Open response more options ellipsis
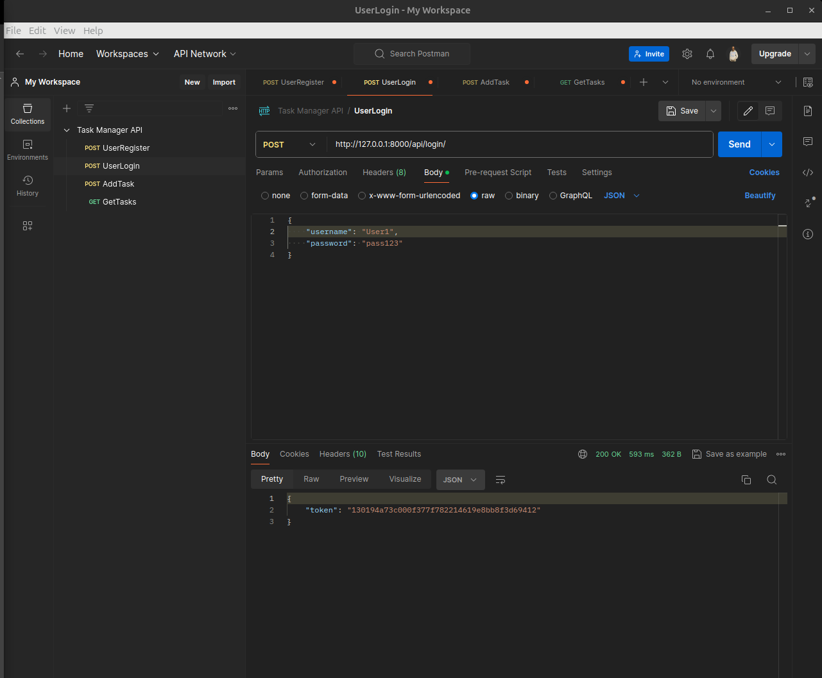This screenshot has height=678, width=822. click(781, 454)
